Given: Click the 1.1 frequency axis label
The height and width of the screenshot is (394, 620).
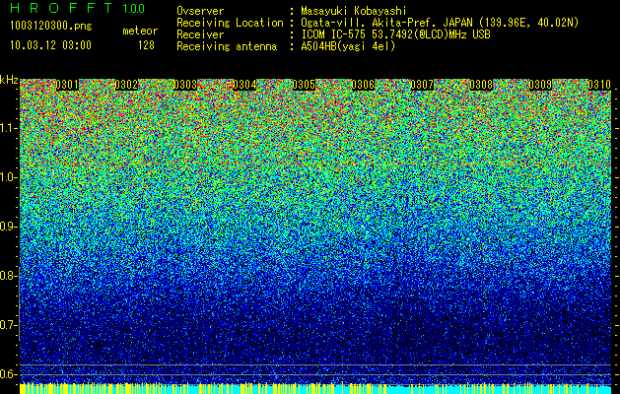Looking at the screenshot, I should (x=9, y=128).
